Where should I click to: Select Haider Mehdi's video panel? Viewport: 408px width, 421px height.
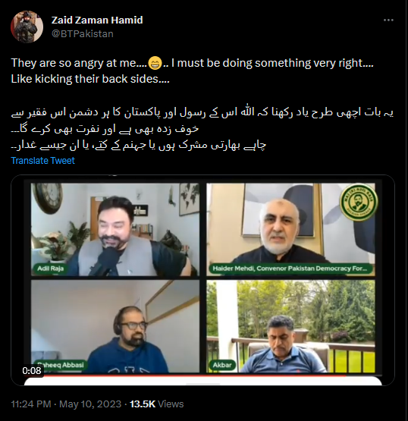[290, 230]
